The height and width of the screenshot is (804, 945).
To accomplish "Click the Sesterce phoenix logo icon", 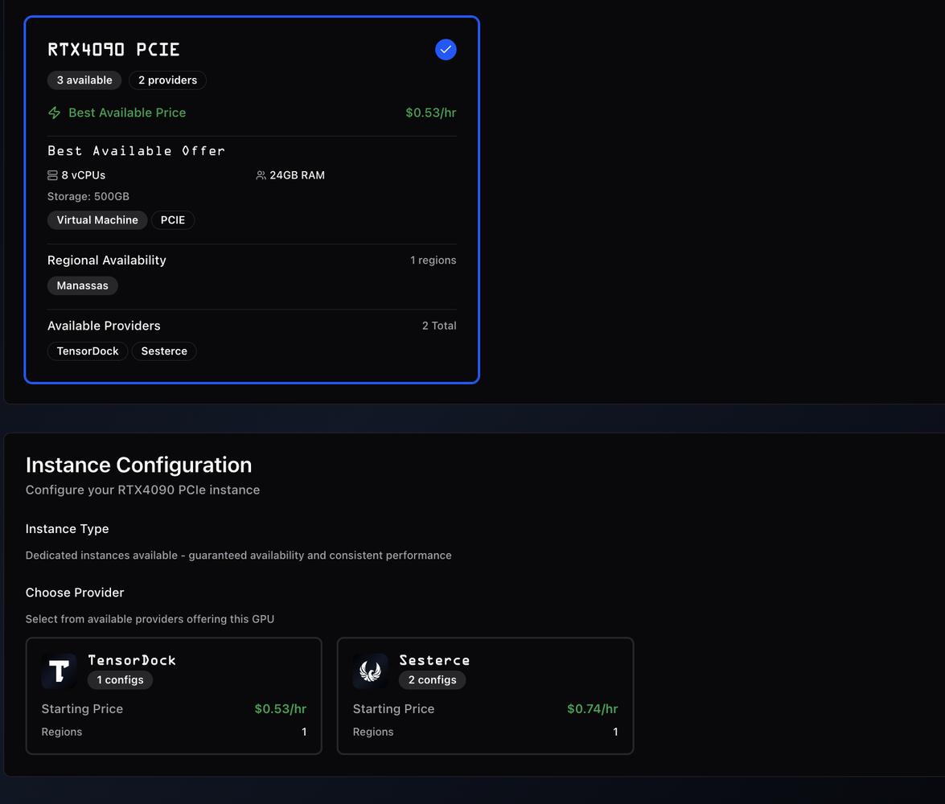I will pyautogui.click(x=371, y=671).
